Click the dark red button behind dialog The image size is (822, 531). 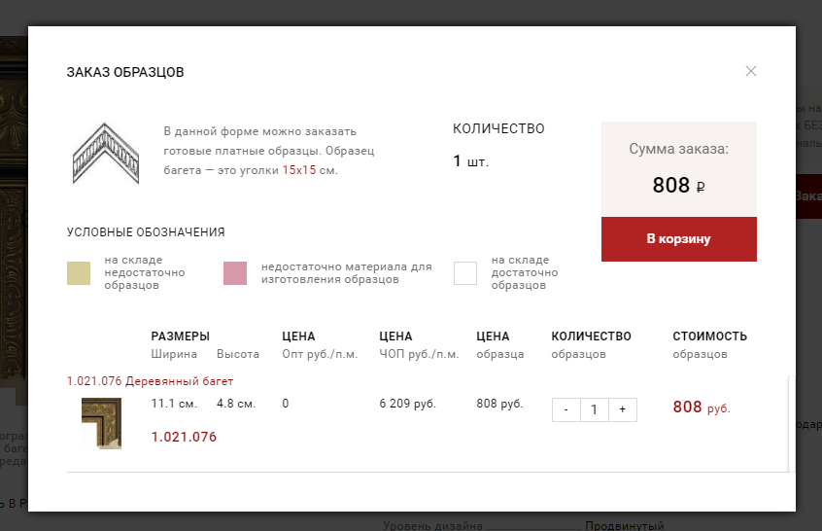809,196
